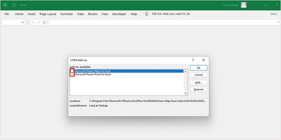Open the Name Box dropdown arrow

tap(23, 22)
